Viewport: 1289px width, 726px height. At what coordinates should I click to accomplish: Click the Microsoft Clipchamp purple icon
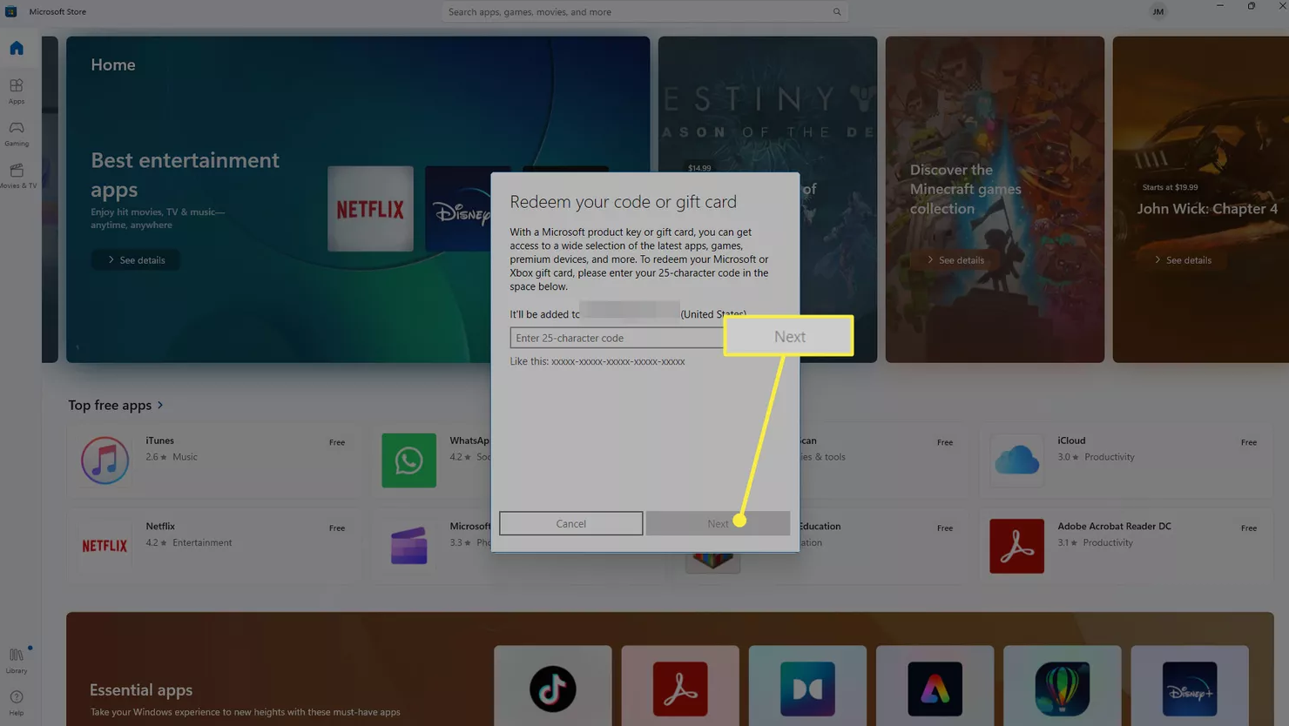click(x=408, y=546)
